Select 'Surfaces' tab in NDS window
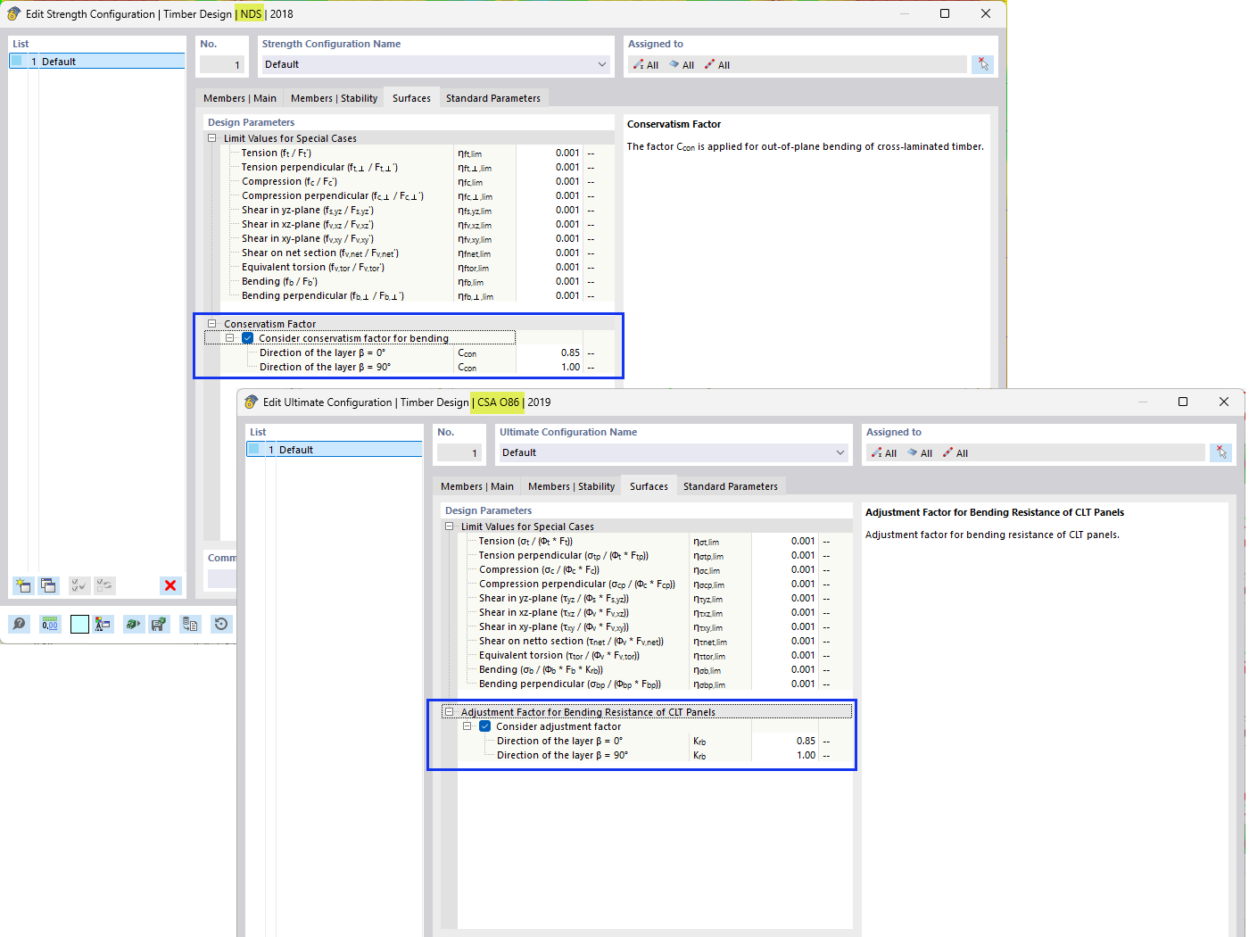 [411, 98]
